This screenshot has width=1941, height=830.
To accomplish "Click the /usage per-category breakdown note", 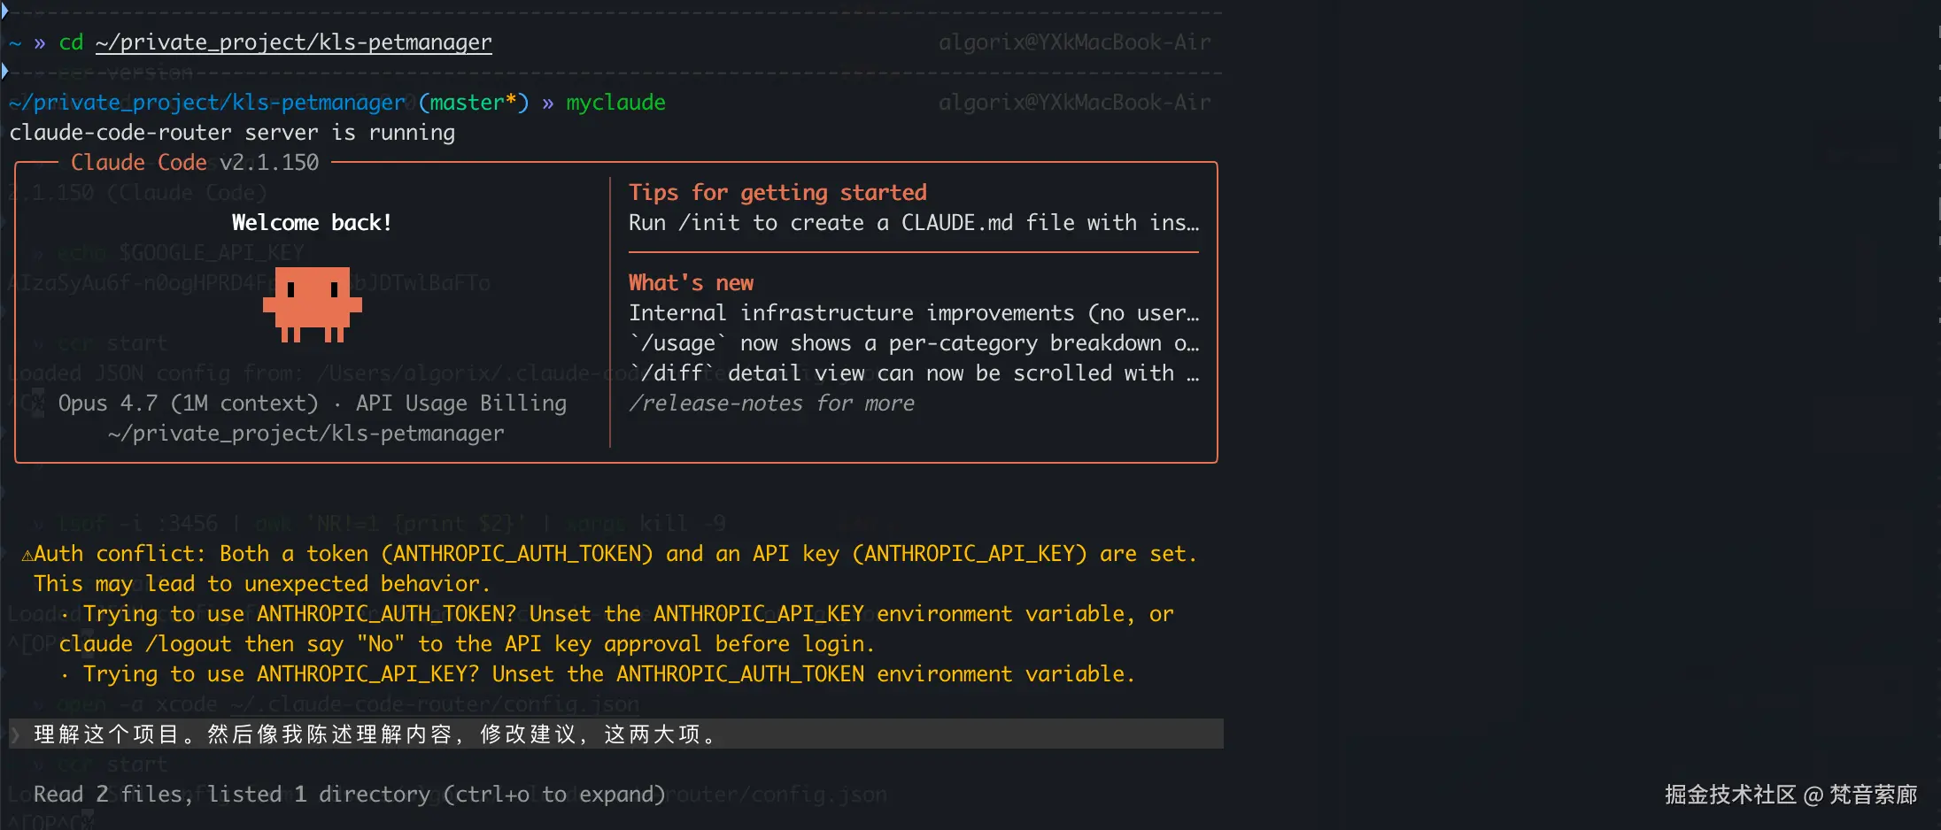I will 914,343.
